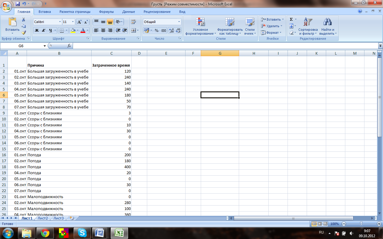Switch to the Вставка tab
Screen dimensions: 383x239
click(x=45, y=12)
